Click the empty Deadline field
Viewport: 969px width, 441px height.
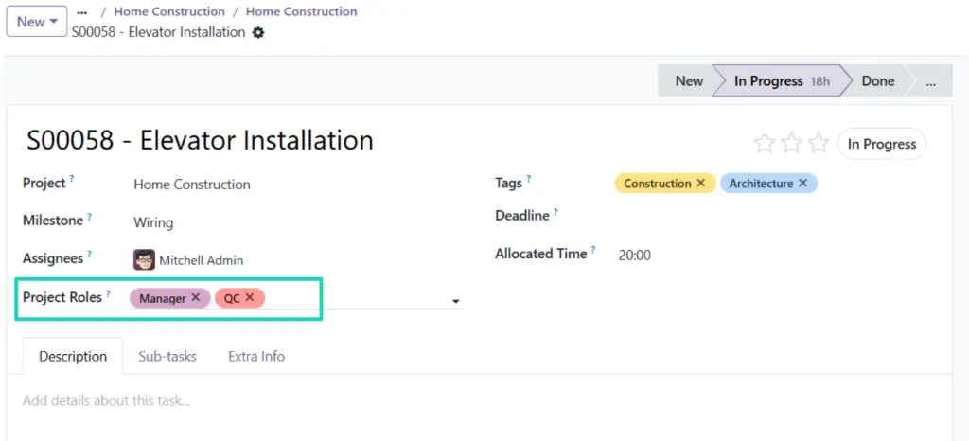(x=772, y=216)
